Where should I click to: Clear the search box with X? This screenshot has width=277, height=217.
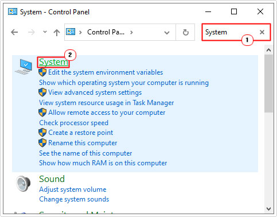point(262,32)
